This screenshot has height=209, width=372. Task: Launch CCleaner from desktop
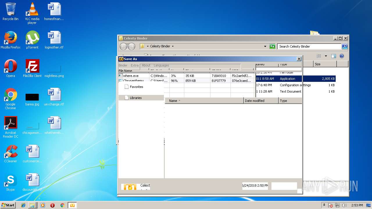click(10, 154)
